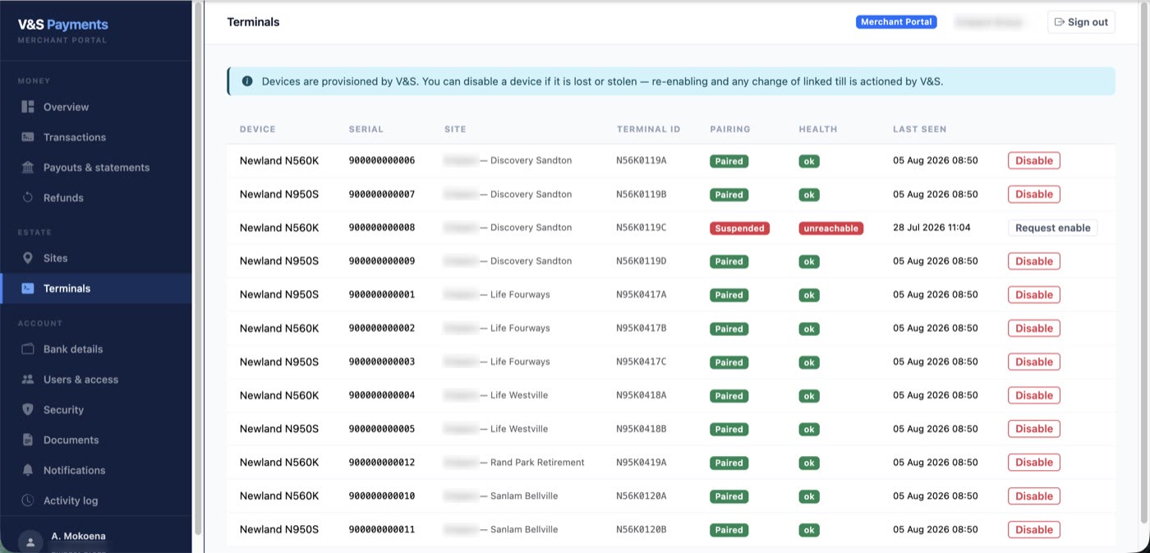Click the Security shield icon
Viewport: 1150px width, 553px height.
pyautogui.click(x=28, y=410)
